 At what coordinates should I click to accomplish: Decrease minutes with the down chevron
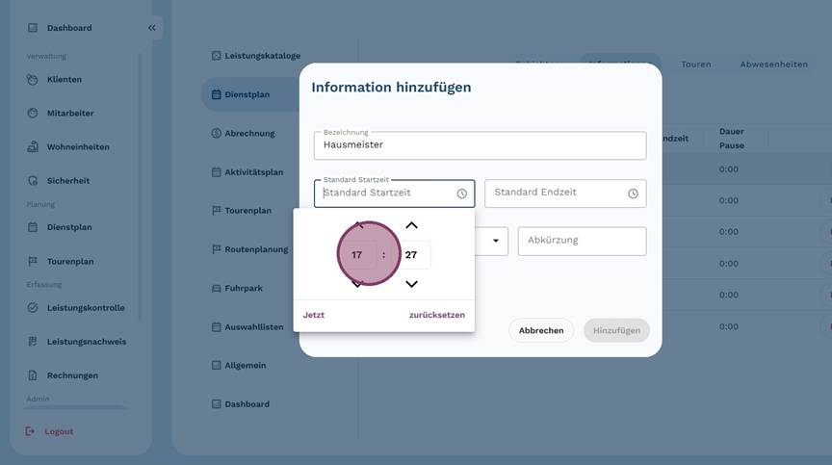[x=411, y=284]
